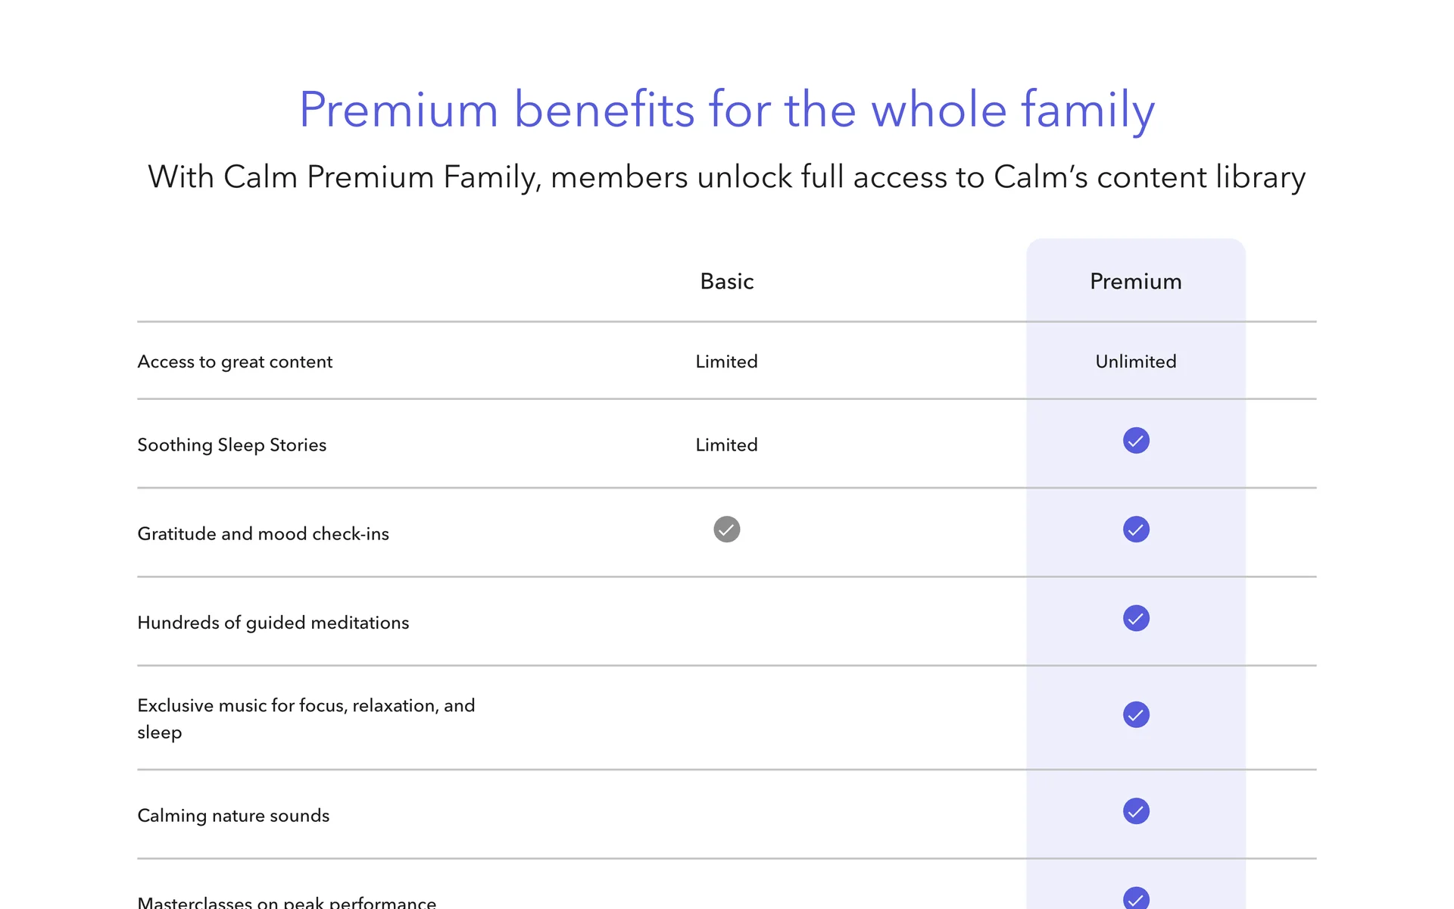
Task: Click the Calm Premium Family subtitle text
Action: click(x=727, y=177)
